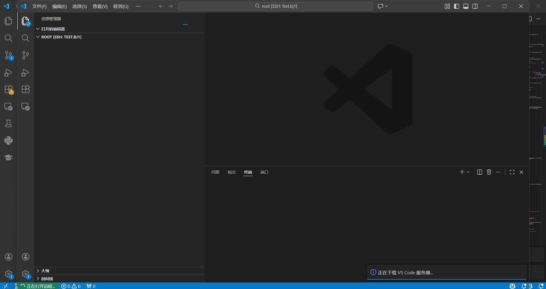Click the command center search box
Image resolution: width=546 pixels, height=289 pixels.
pos(275,6)
